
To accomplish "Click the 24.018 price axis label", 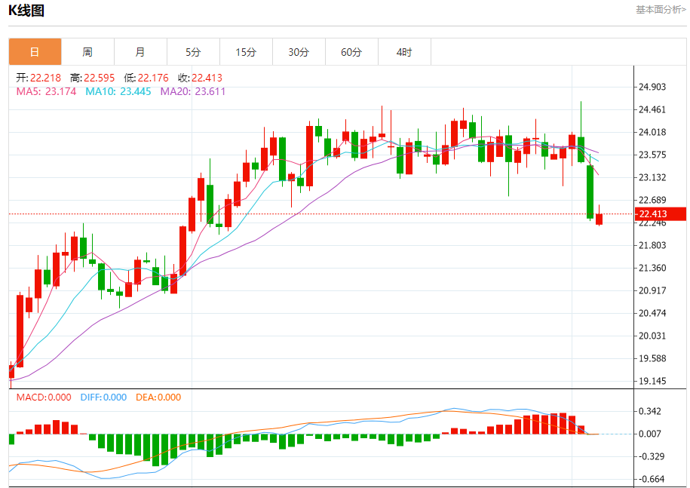I will (x=652, y=132).
